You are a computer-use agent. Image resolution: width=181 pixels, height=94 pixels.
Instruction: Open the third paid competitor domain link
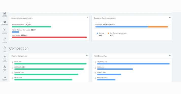pyautogui.click(x=102, y=72)
